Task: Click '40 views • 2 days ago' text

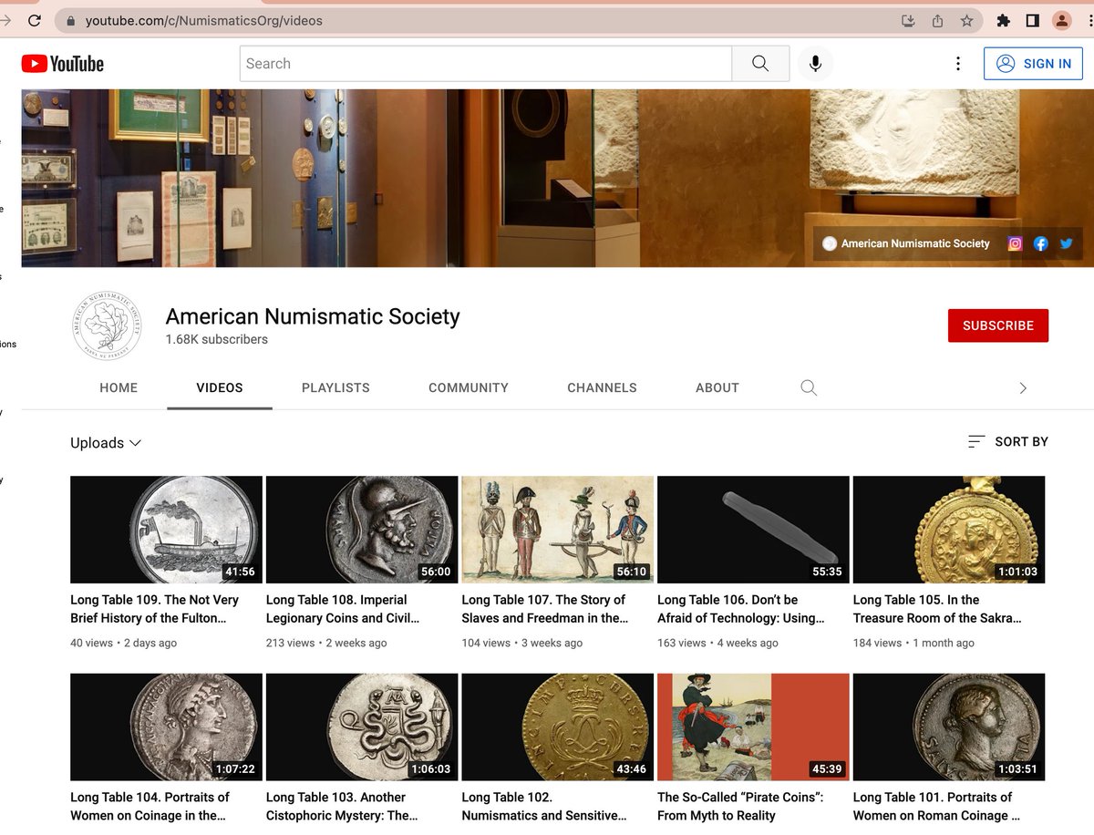Action: [124, 643]
